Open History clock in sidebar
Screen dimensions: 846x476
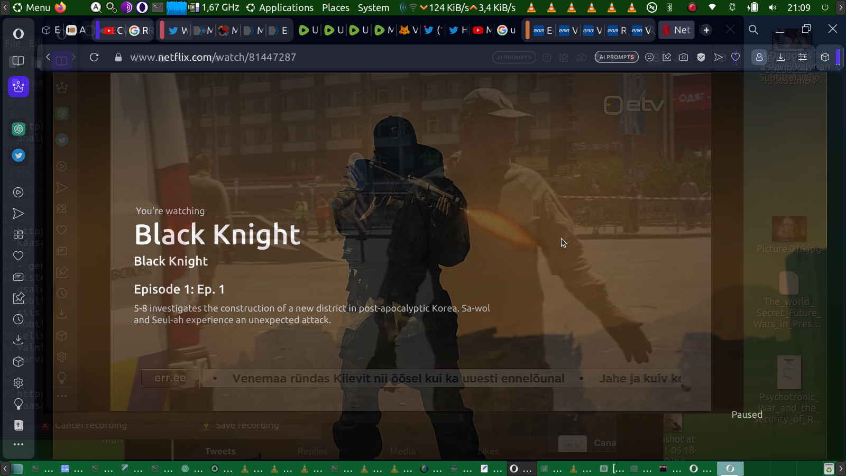coord(19,319)
